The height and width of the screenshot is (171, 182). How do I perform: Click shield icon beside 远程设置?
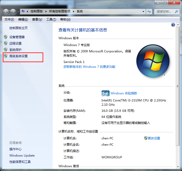6,44
